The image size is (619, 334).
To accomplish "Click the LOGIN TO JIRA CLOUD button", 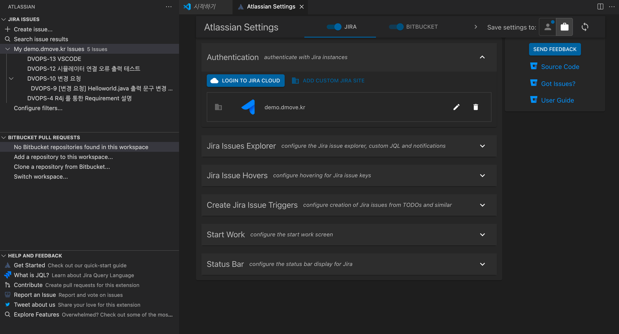I will point(245,80).
